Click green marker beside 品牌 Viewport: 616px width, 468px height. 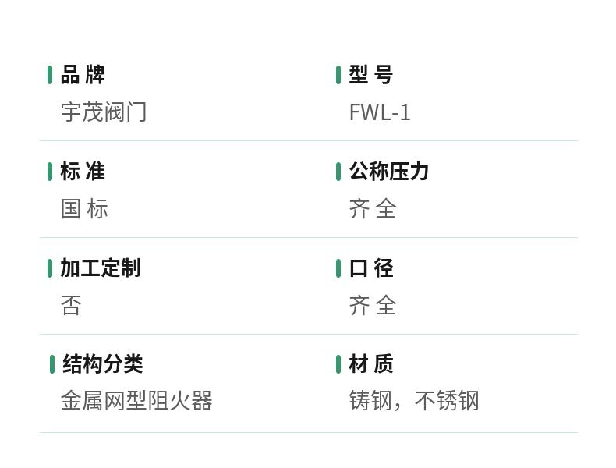point(50,75)
